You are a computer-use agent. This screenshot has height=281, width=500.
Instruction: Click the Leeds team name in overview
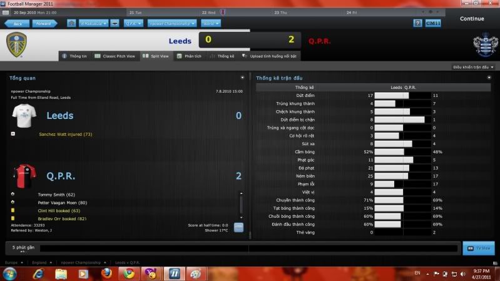coord(60,115)
